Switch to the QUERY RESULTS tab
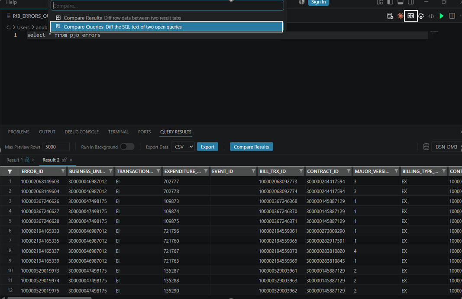This screenshot has height=299, width=462. pyautogui.click(x=176, y=132)
